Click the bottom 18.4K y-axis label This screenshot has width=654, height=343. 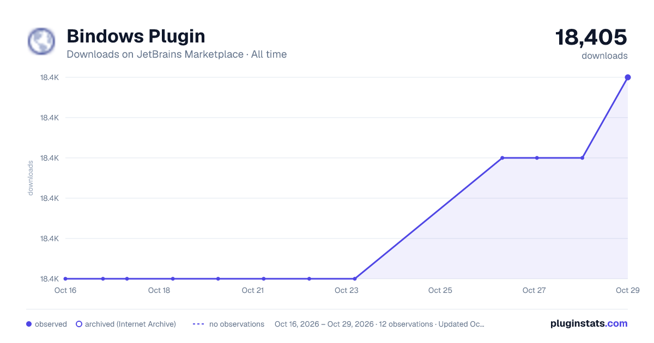click(x=50, y=279)
